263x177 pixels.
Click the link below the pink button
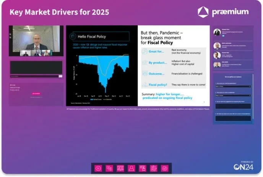(x=36, y=97)
